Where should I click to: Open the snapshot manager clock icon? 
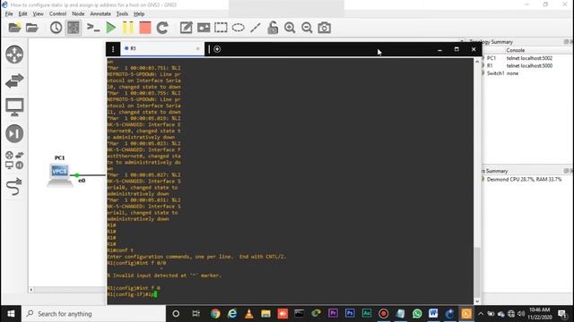point(56,28)
